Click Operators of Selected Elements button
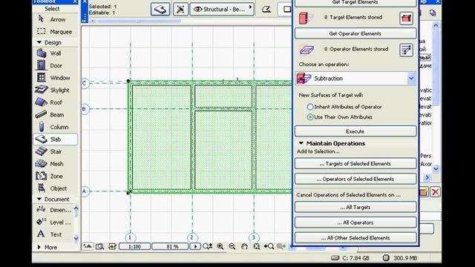 [355, 179]
